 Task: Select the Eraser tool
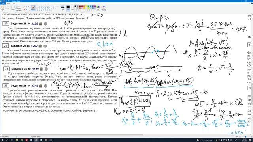coord(24,9)
